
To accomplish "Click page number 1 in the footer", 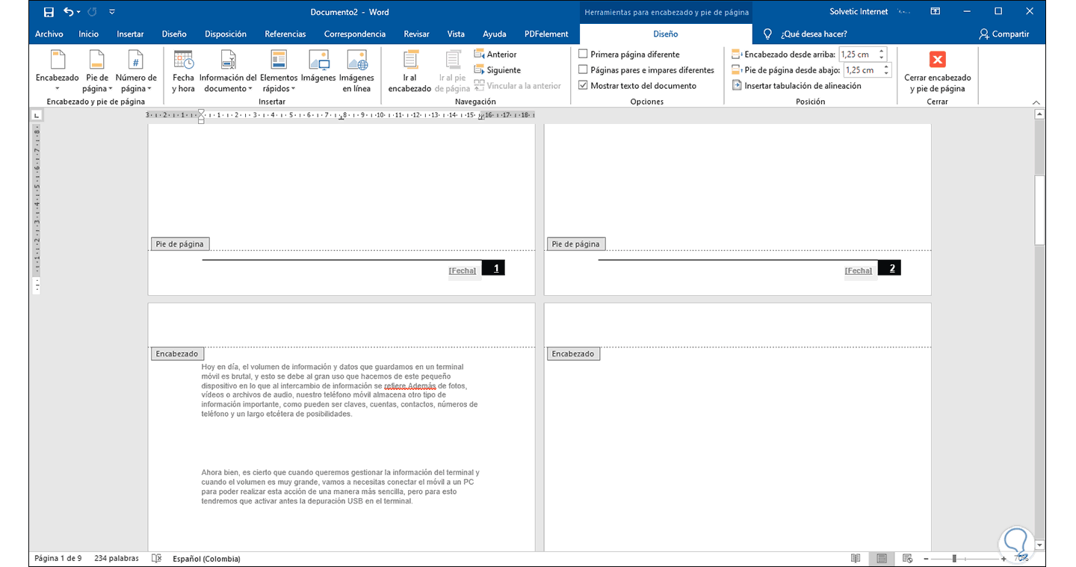I will [495, 269].
